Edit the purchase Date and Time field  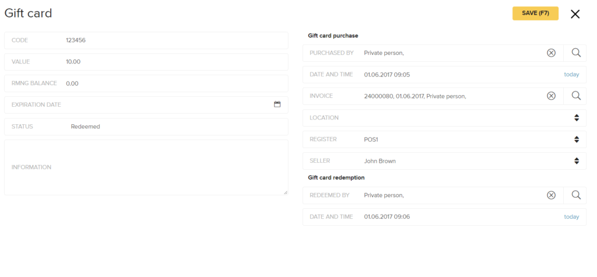click(x=444, y=75)
